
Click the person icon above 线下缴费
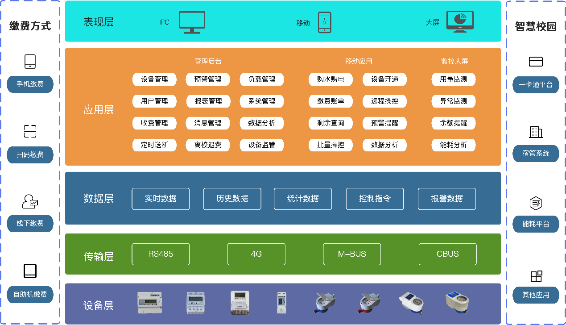(x=30, y=201)
